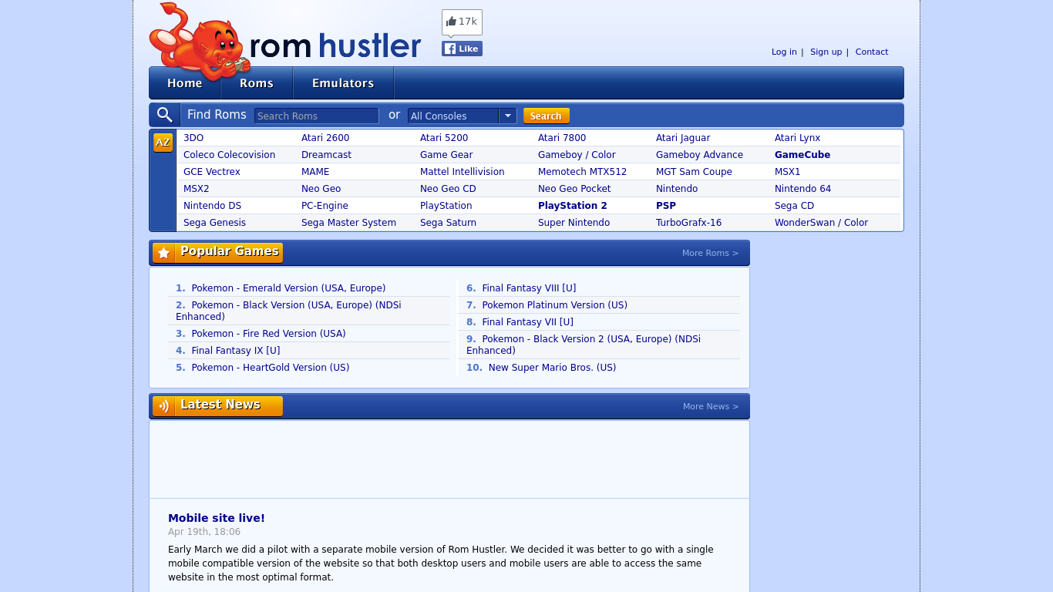Click the magnifying glass search icon

click(164, 115)
